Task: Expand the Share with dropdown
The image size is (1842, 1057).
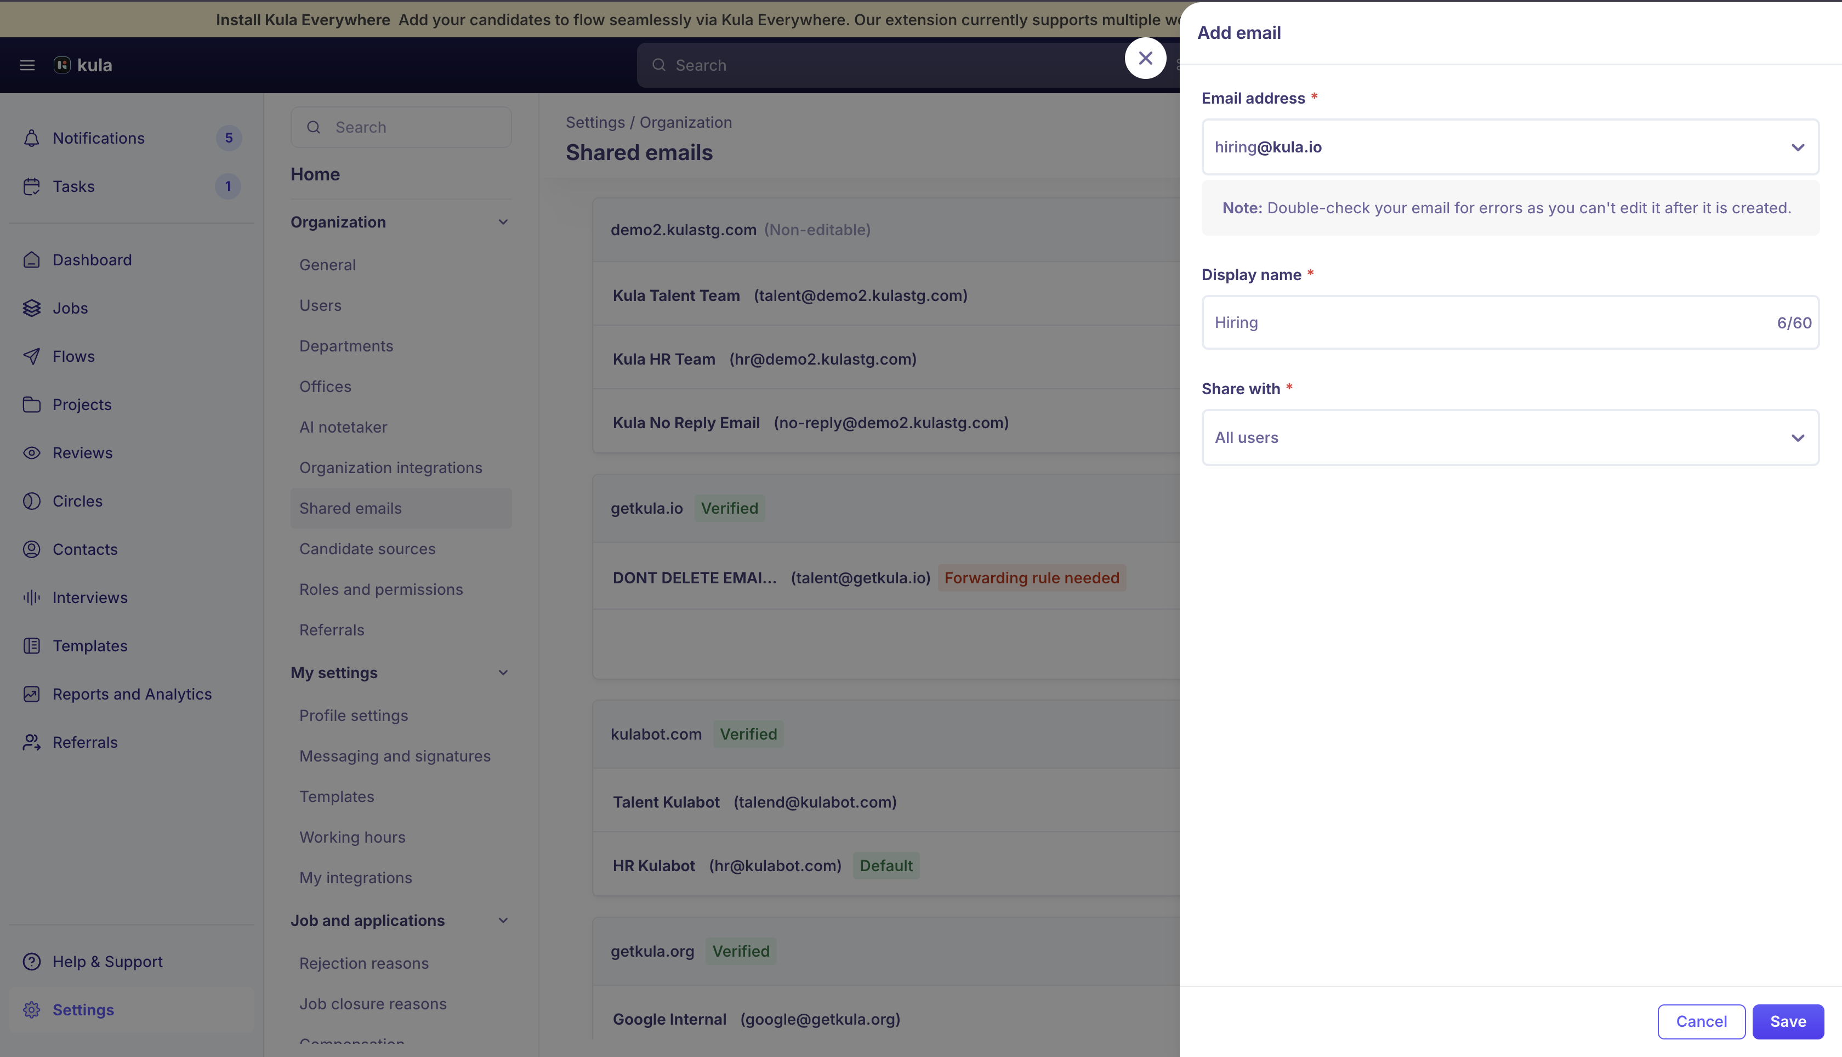Action: tap(1797, 437)
